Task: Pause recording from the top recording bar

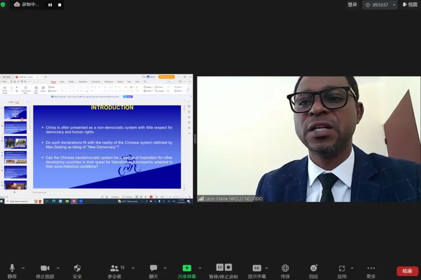Action: pos(50,5)
